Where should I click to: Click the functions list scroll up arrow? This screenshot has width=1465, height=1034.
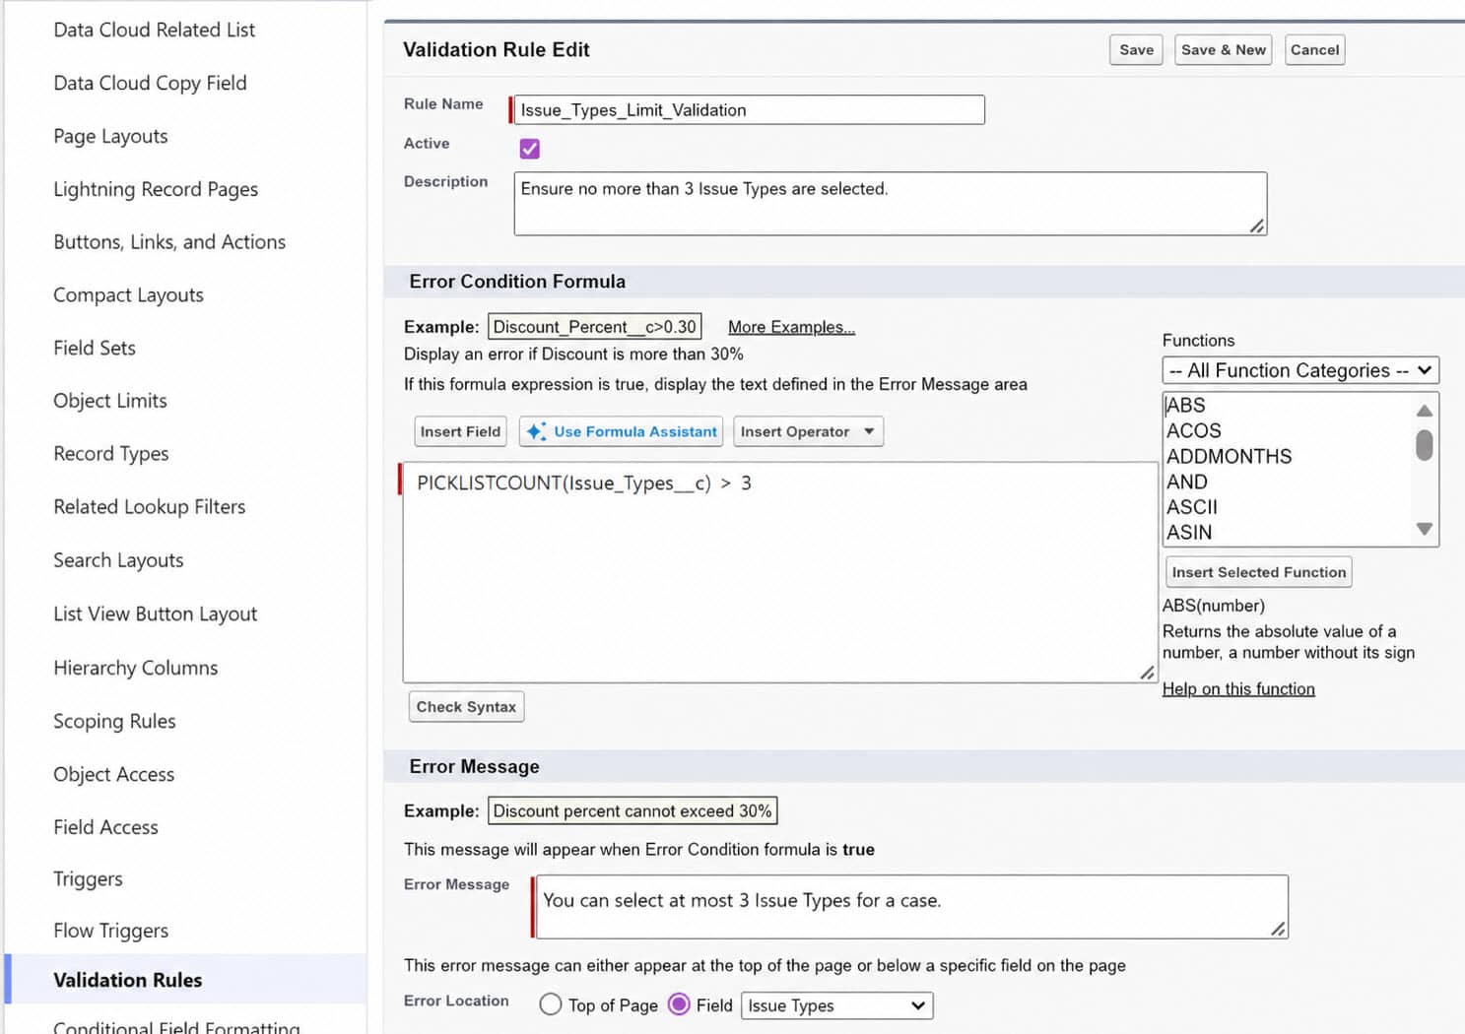pos(1424,410)
